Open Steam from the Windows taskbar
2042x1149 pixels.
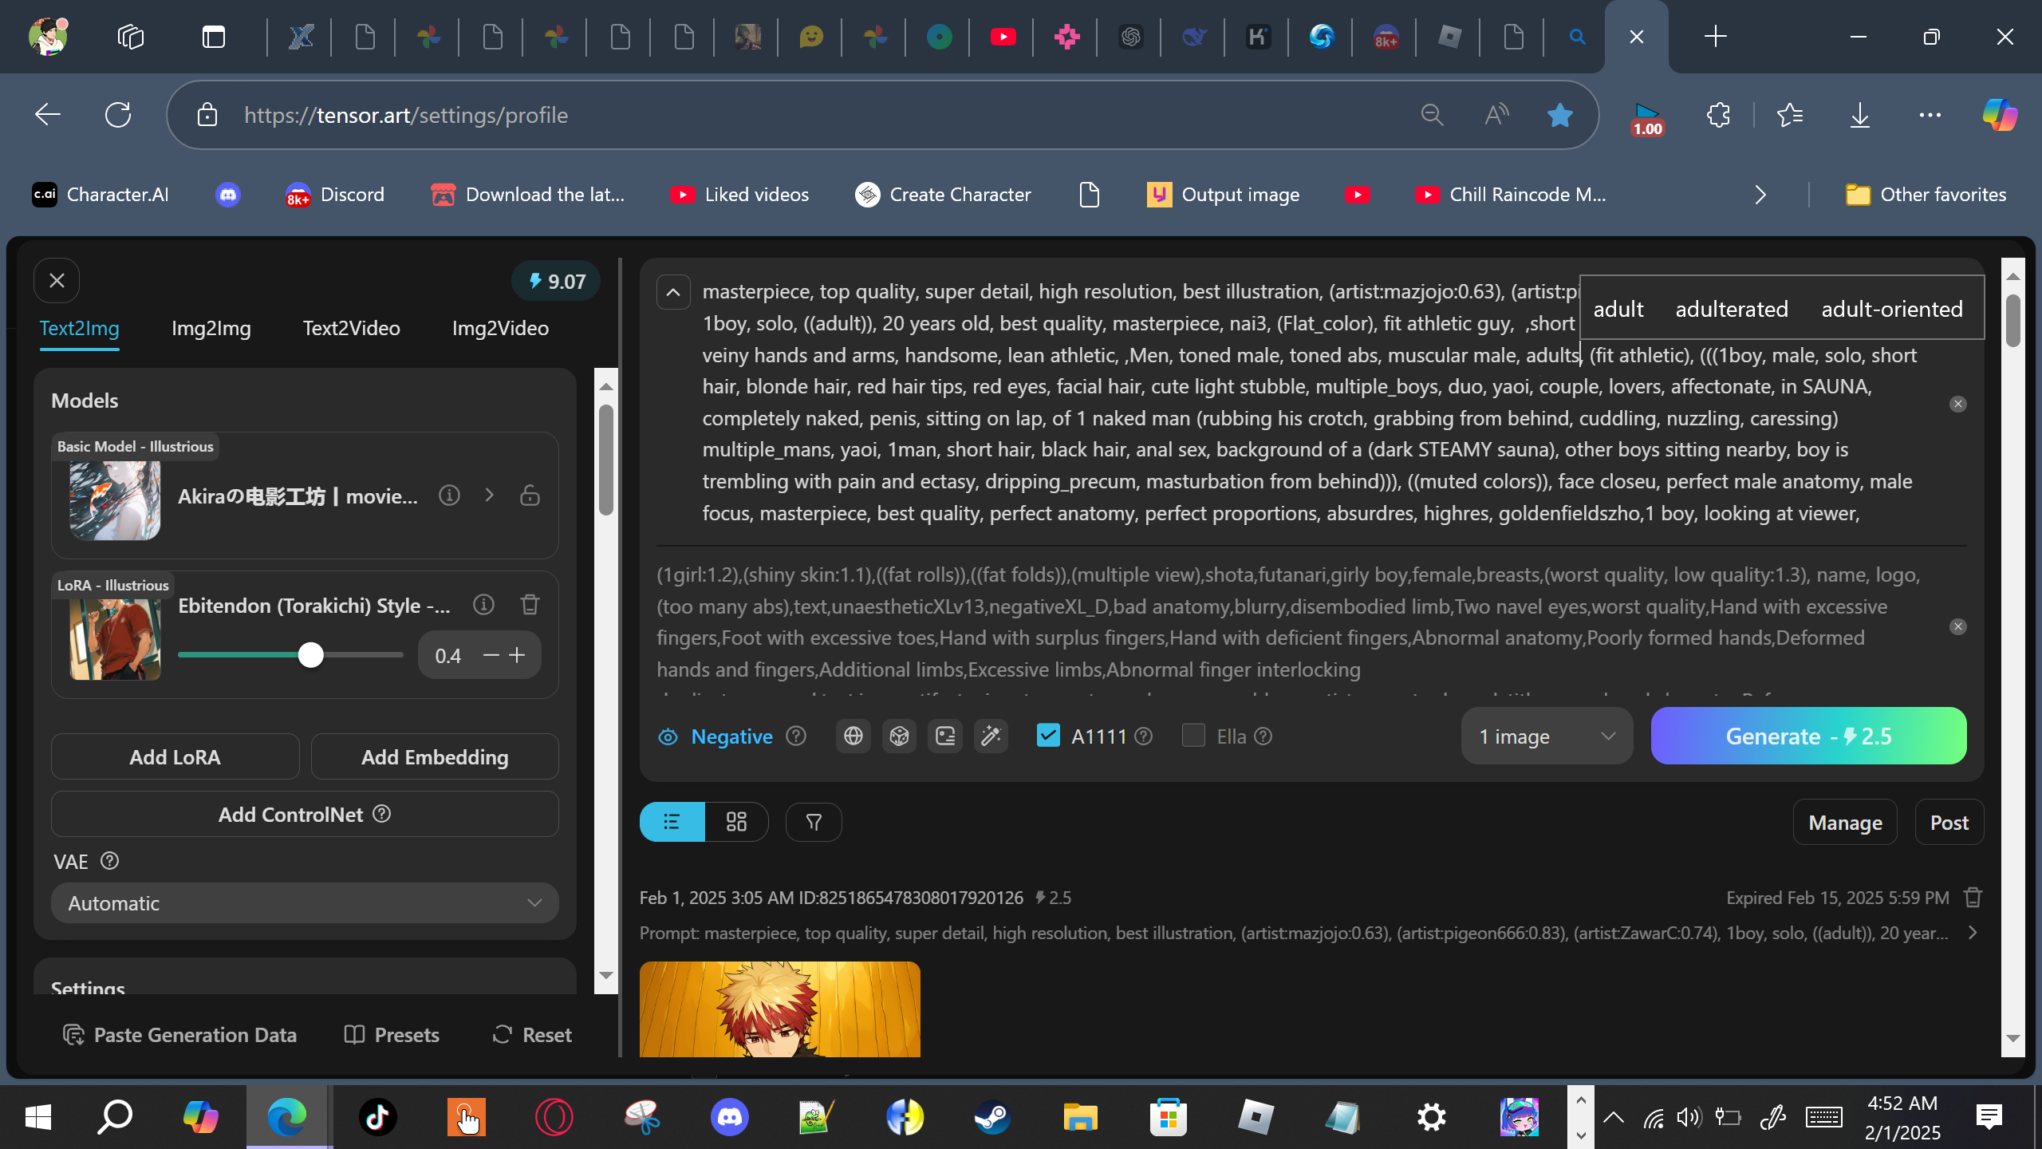992,1117
